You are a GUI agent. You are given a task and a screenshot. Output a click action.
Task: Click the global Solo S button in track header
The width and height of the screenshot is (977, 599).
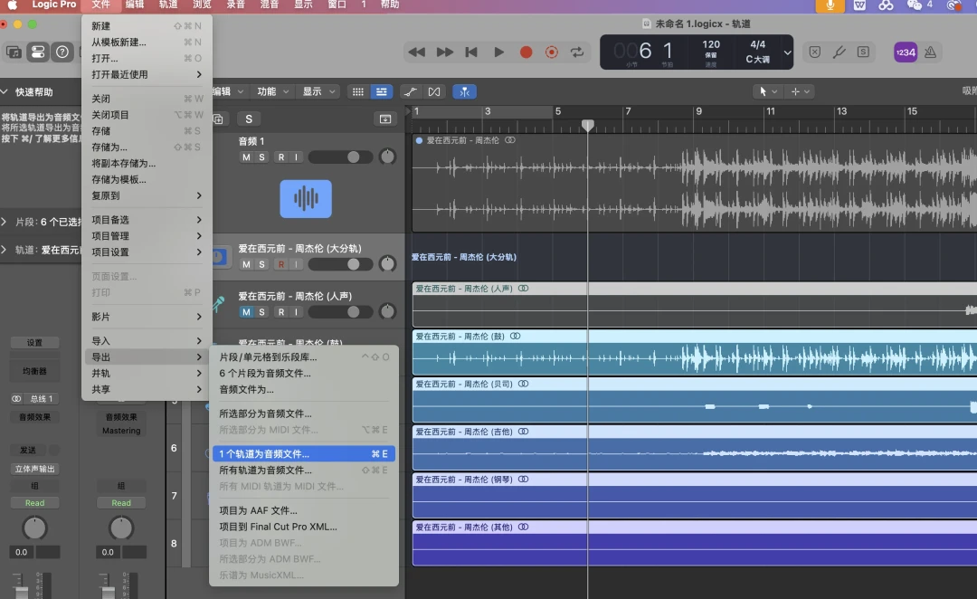(249, 119)
